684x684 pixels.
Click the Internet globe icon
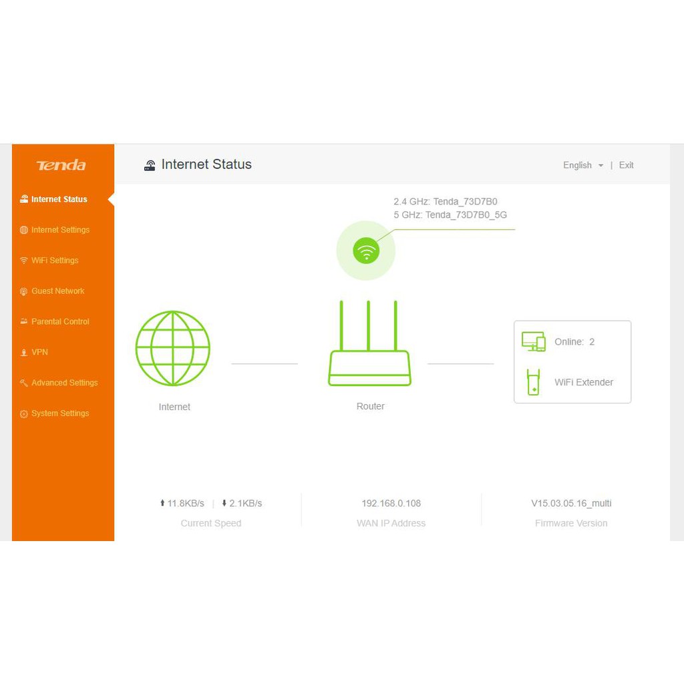(x=173, y=348)
